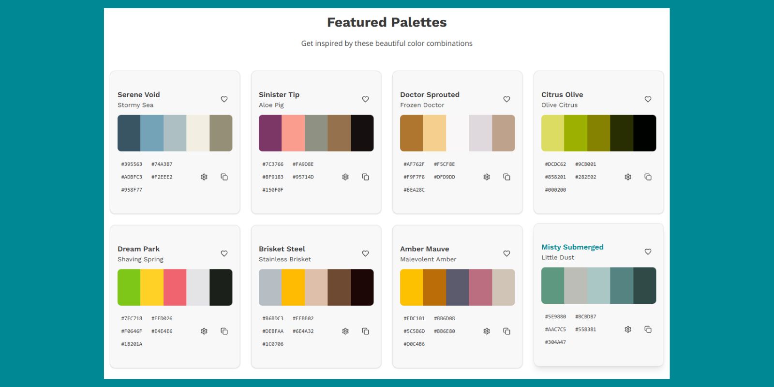774x387 pixels.
Task: Heart the Misty Submerged palette
Action: pos(648,252)
